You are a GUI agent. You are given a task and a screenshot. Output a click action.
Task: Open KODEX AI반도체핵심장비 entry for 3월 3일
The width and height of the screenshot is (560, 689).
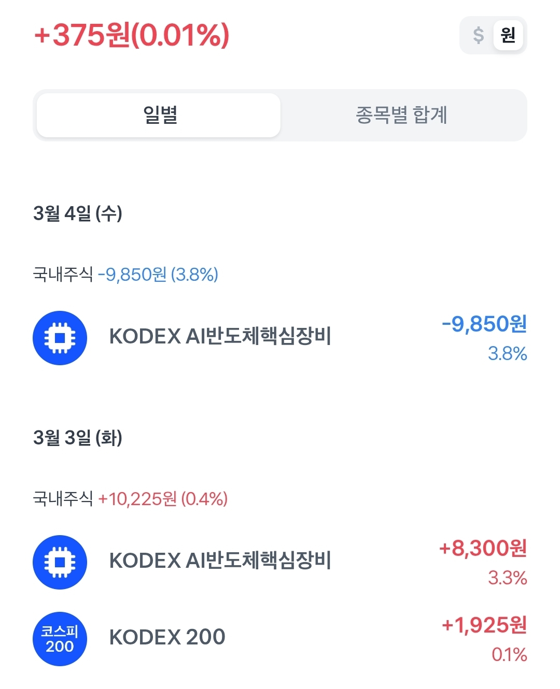[220, 561]
